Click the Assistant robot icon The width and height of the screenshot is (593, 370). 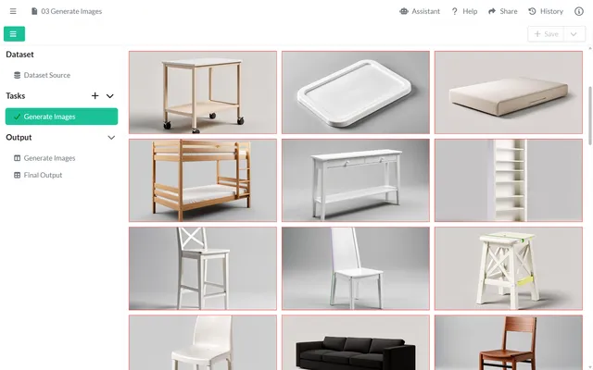(404, 11)
